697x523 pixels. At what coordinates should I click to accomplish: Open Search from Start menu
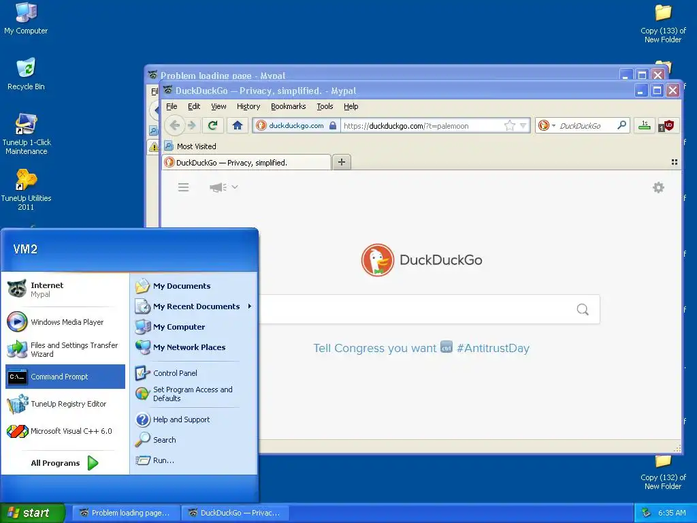pos(194,440)
